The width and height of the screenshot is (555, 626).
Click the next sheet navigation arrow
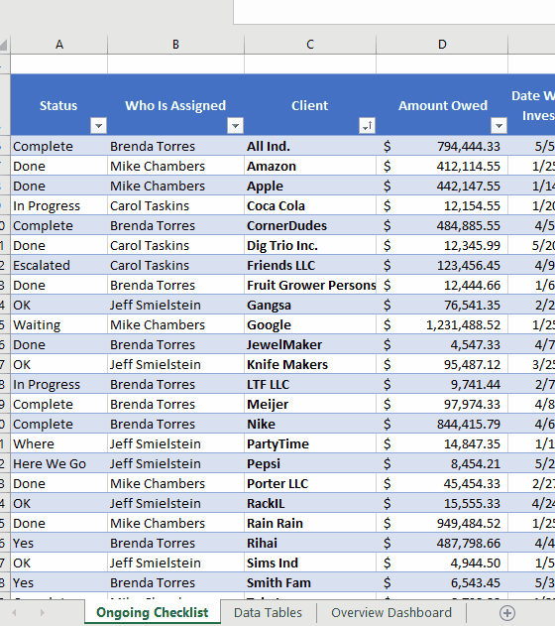(42, 612)
